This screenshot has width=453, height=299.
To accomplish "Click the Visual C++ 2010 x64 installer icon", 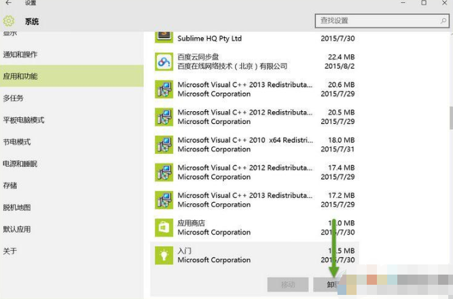I will click(164, 144).
